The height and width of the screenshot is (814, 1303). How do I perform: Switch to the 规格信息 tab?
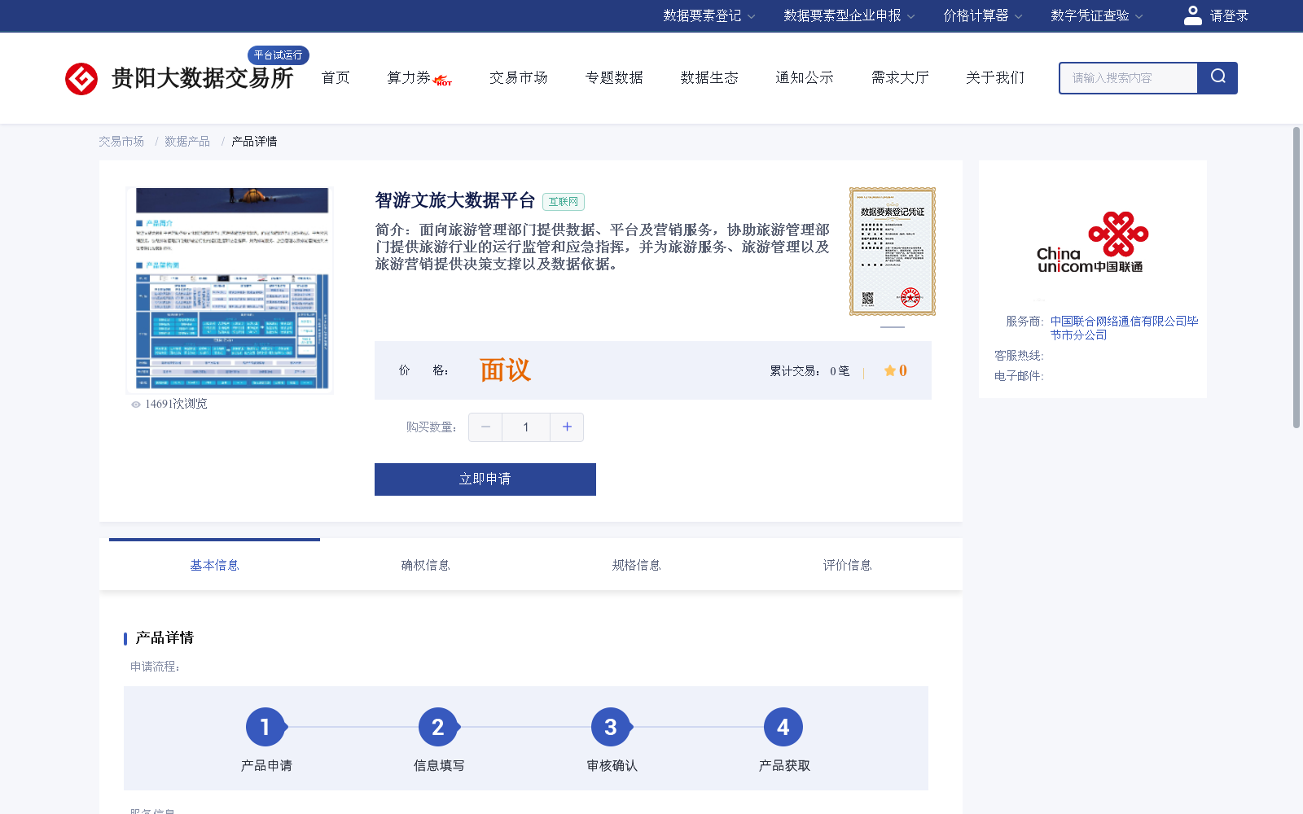click(x=636, y=565)
